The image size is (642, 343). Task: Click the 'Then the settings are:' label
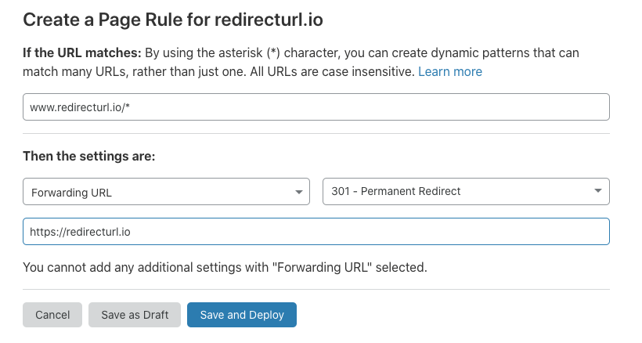pos(88,156)
